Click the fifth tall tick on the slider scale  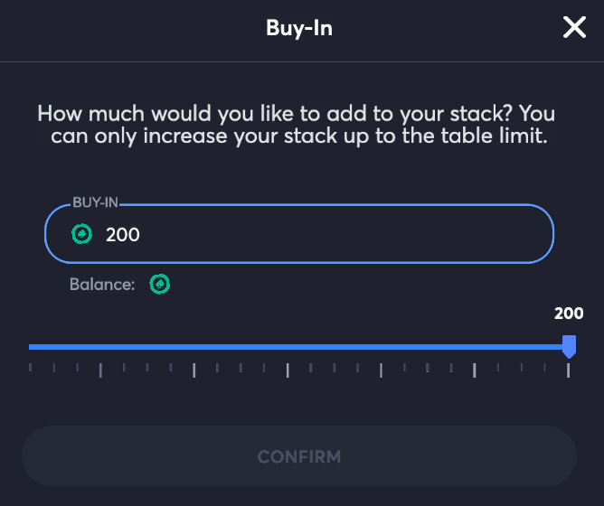475,370
